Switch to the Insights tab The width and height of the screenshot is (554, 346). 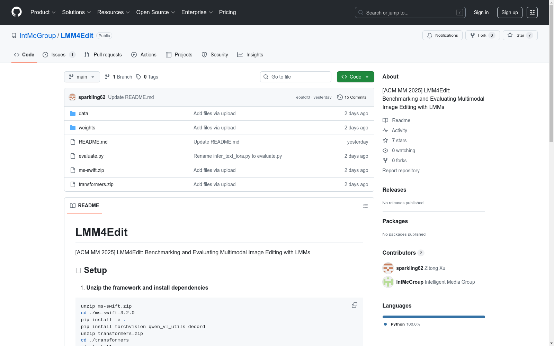pos(250,55)
